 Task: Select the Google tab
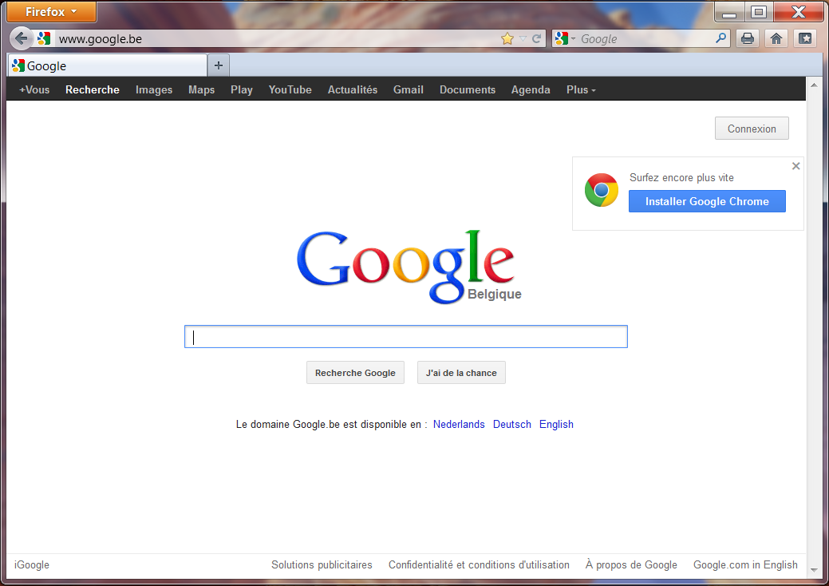click(x=108, y=65)
